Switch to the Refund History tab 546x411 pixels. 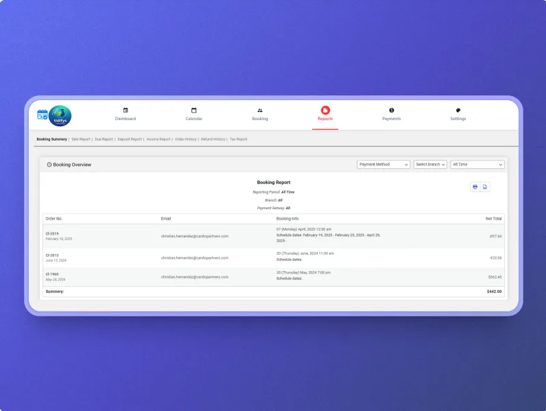tap(213, 139)
